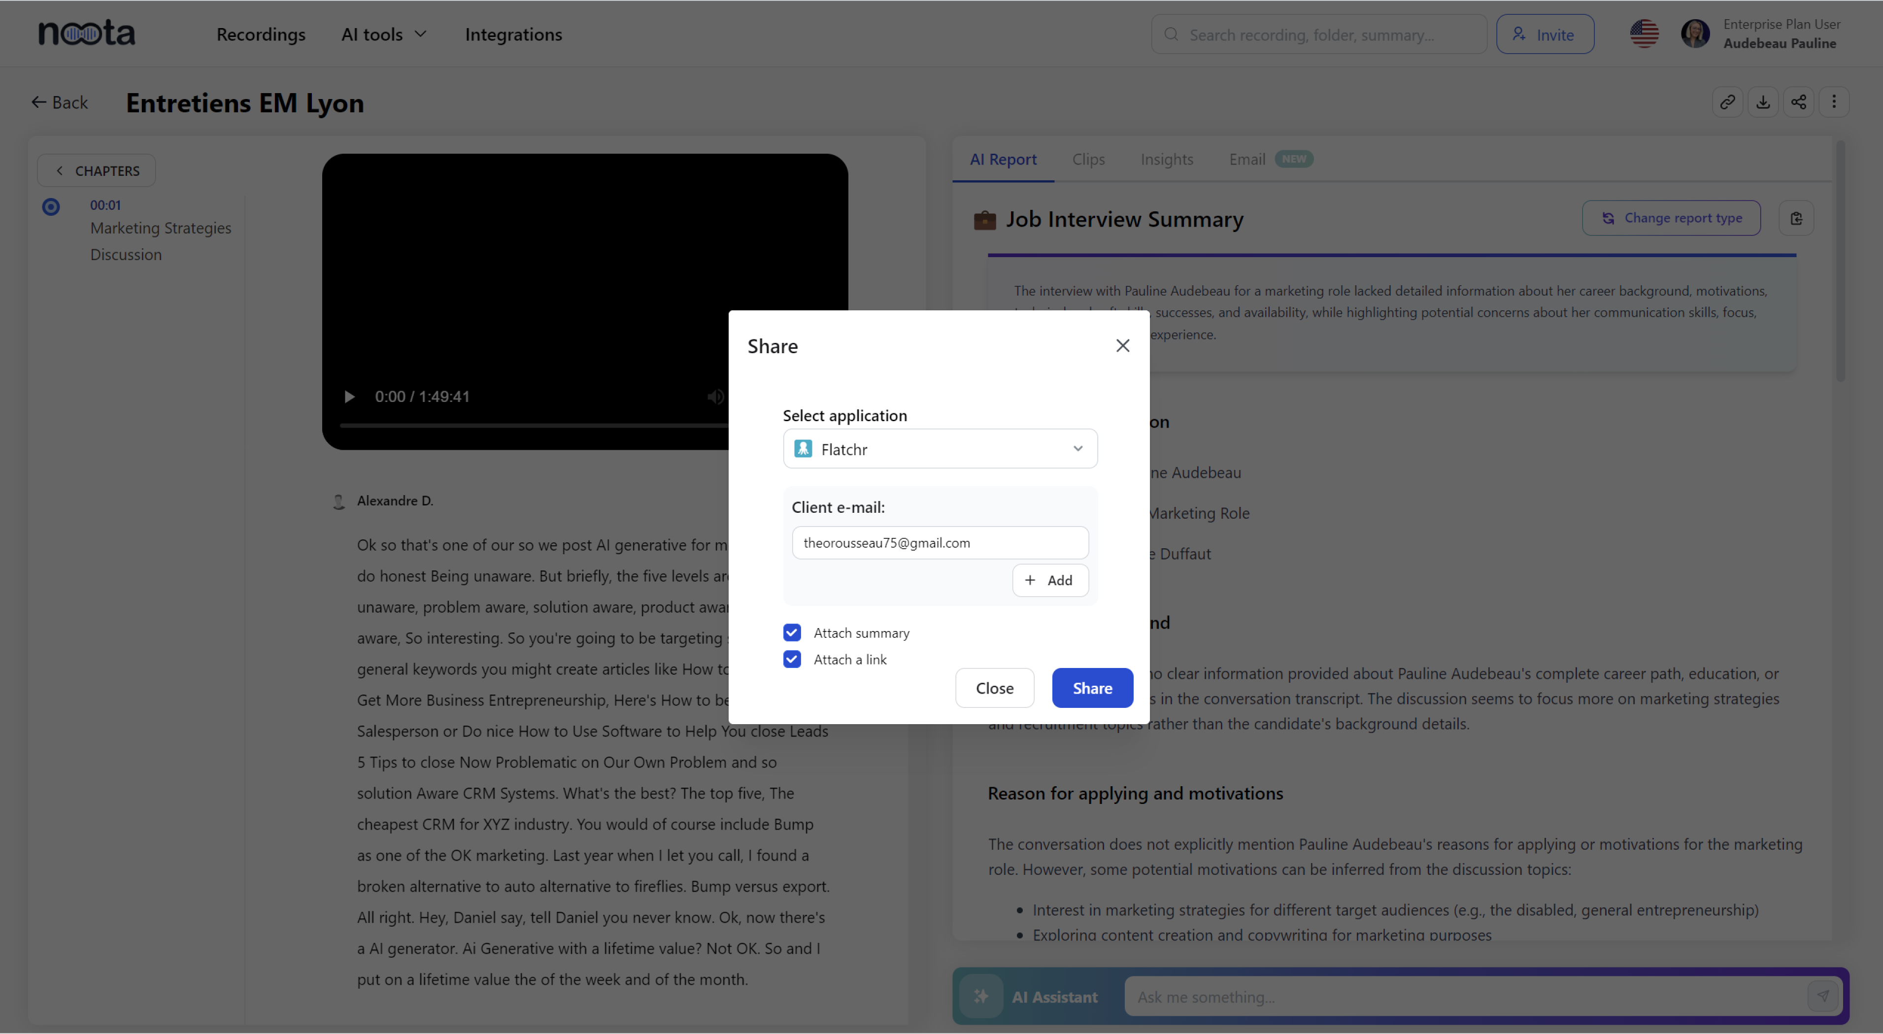This screenshot has width=1883, height=1034.
Task: Expand the AI tools menu
Action: (x=384, y=34)
